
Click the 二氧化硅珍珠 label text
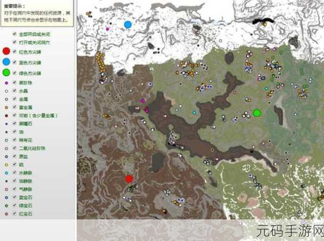(x=32, y=148)
